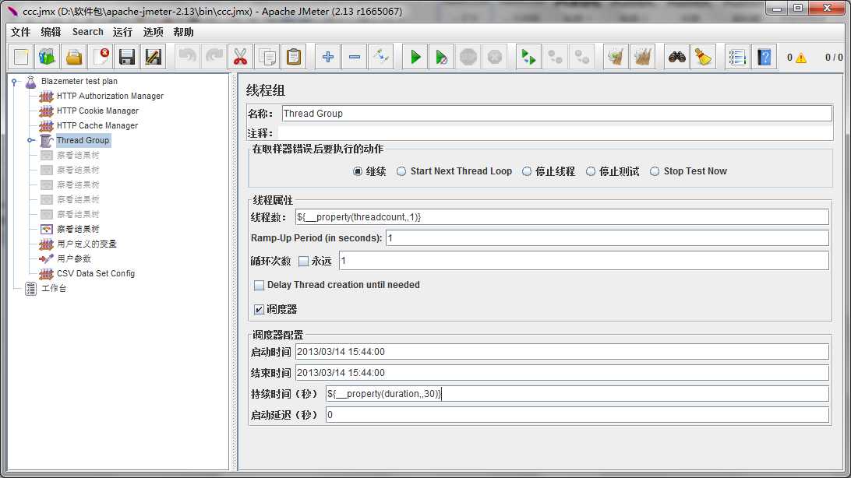Open the 文件 menu
The width and height of the screenshot is (851, 478).
click(20, 32)
